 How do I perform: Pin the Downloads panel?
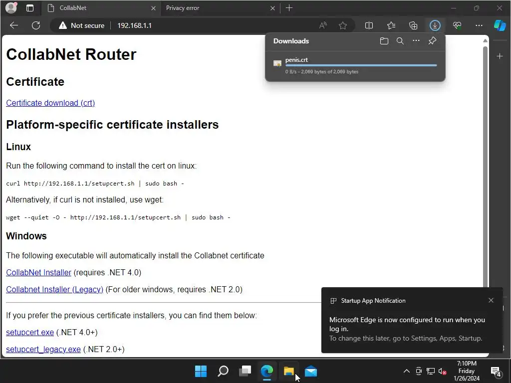tap(432, 41)
